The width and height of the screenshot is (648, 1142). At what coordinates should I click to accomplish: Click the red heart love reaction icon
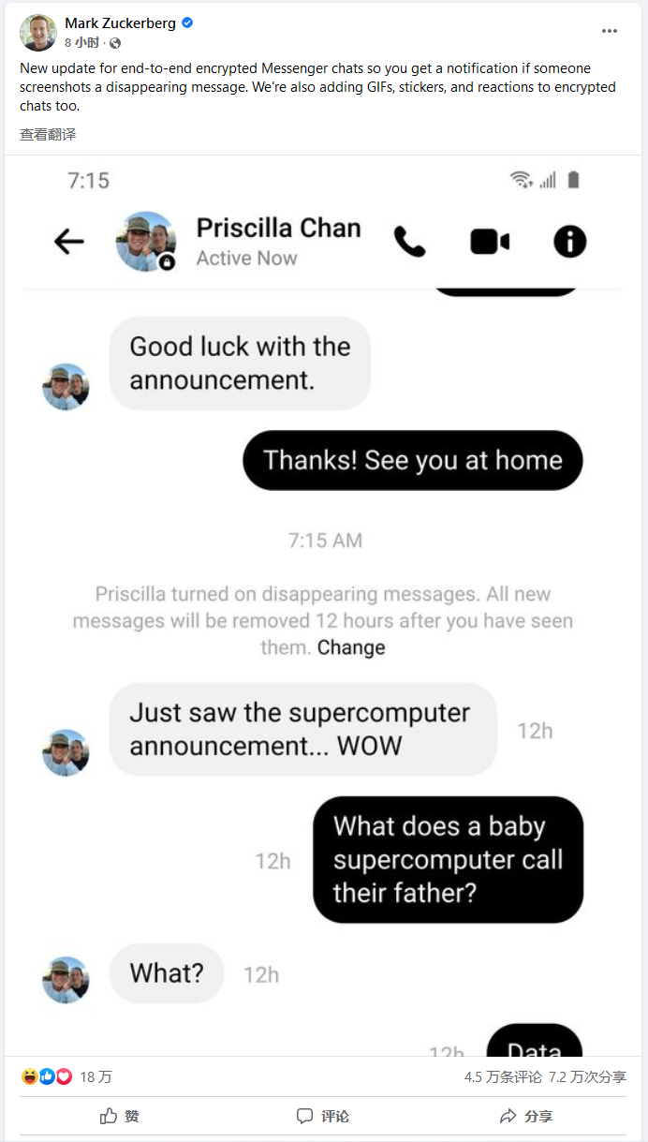(64, 1076)
